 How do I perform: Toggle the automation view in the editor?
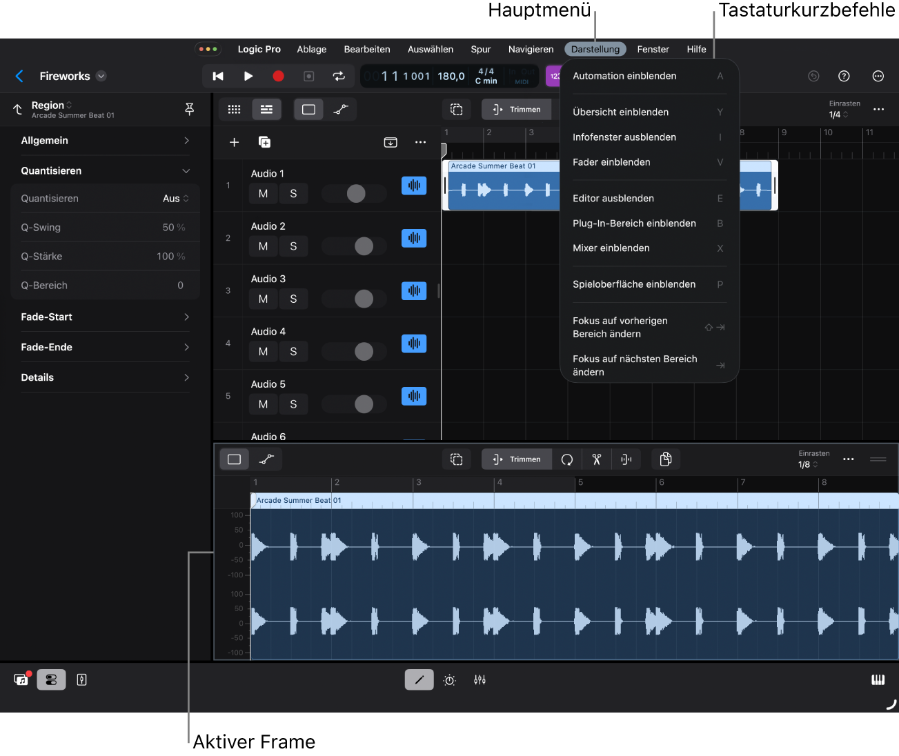pos(266,459)
